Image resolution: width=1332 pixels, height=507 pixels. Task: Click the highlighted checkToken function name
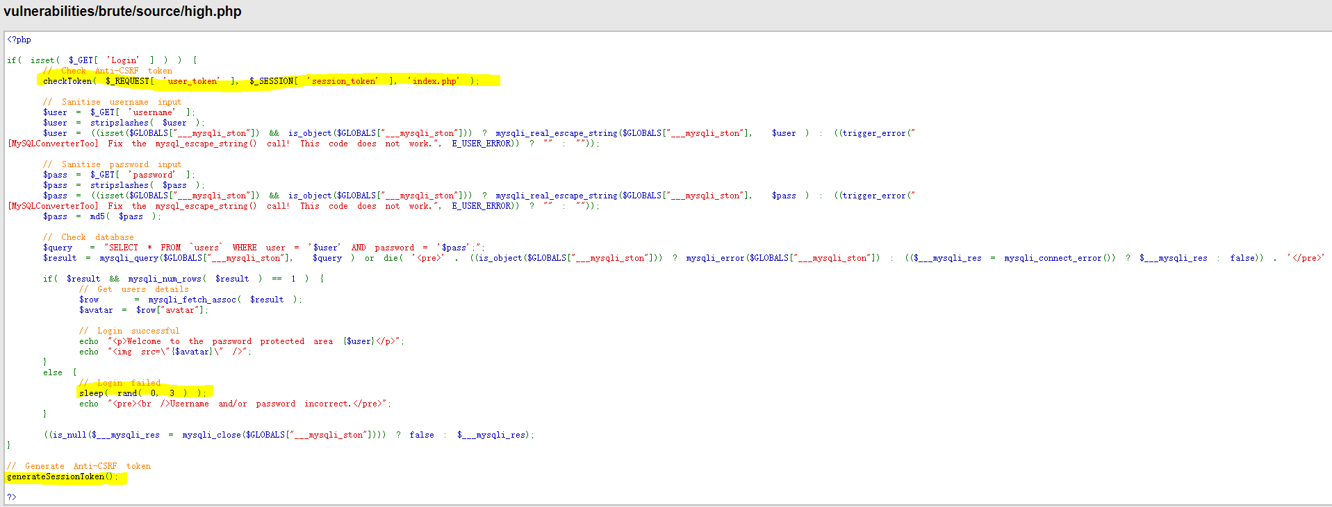(67, 81)
